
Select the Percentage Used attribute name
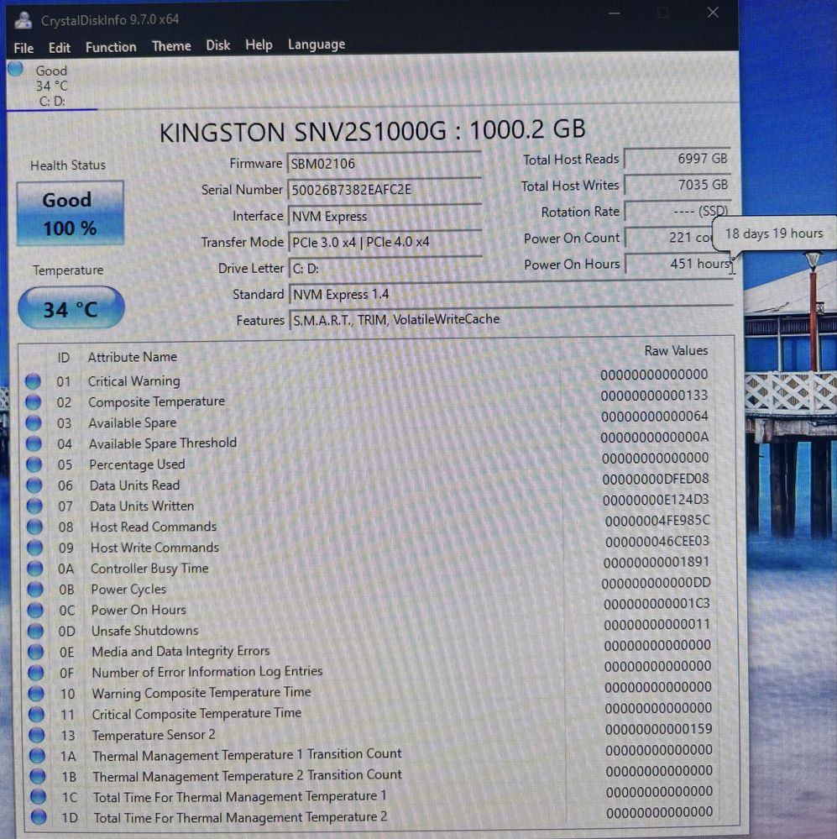[137, 464]
